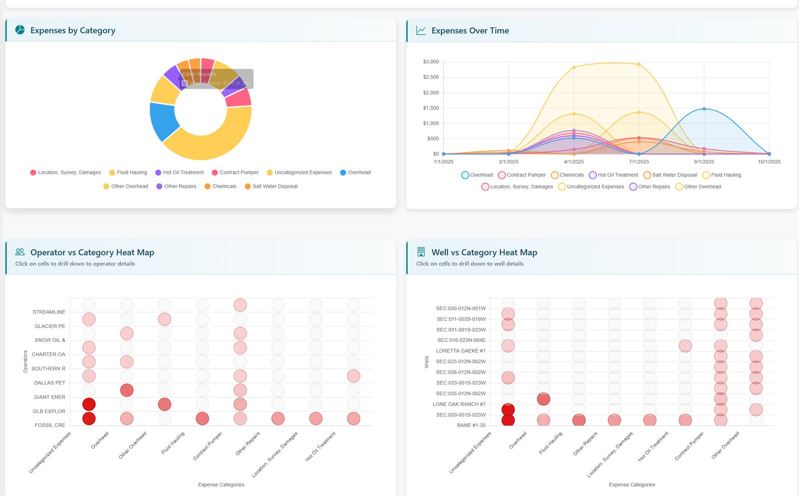Viewport: 799px width, 496px height.
Task: Select the DALLAS PET Hot Oil Treatment heat map cell
Action: point(354,376)
